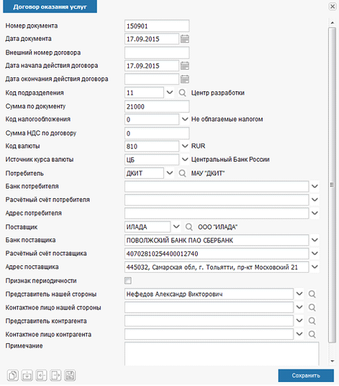Image resolution: width=339 pixels, height=386 pixels.
Task: Click the search magnifier next to Поставщик
Action: [x=189, y=226]
